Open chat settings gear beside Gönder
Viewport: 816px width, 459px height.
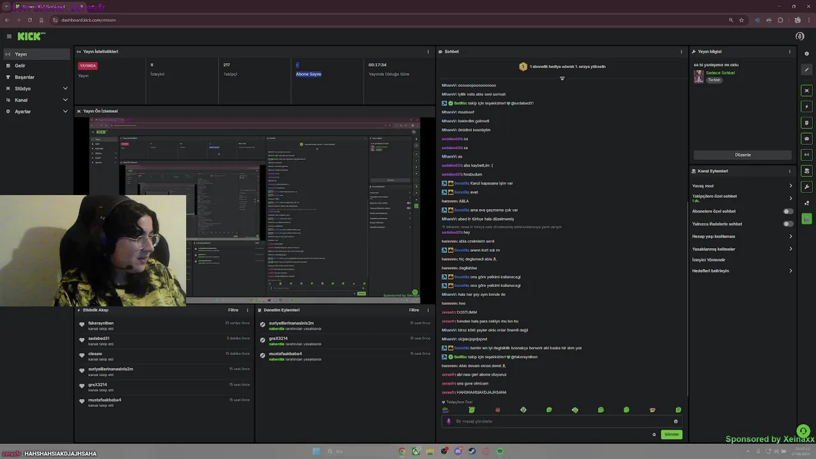(x=653, y=435)
